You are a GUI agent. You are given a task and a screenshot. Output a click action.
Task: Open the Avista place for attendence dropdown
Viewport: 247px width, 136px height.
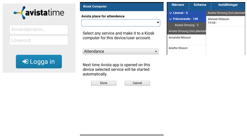coord(121,23)
